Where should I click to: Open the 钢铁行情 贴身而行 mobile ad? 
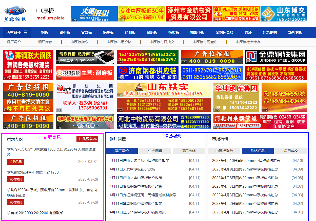click(x=85, y=57)
